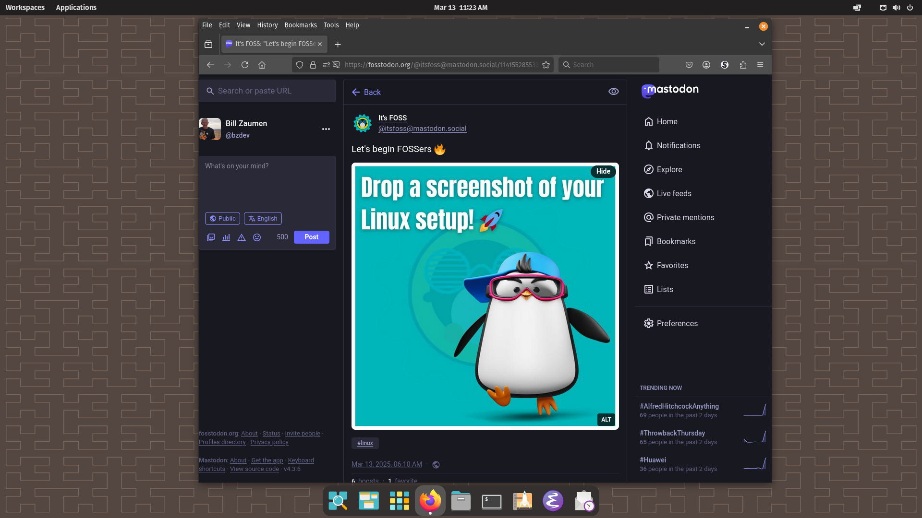This screenshot has width=922, height=518.
Task: Bookmark this page with the star icon
Action: point(546,65)
